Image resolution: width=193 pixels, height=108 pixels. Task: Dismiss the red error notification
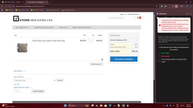pyautogui.click(x=158, y=18)
